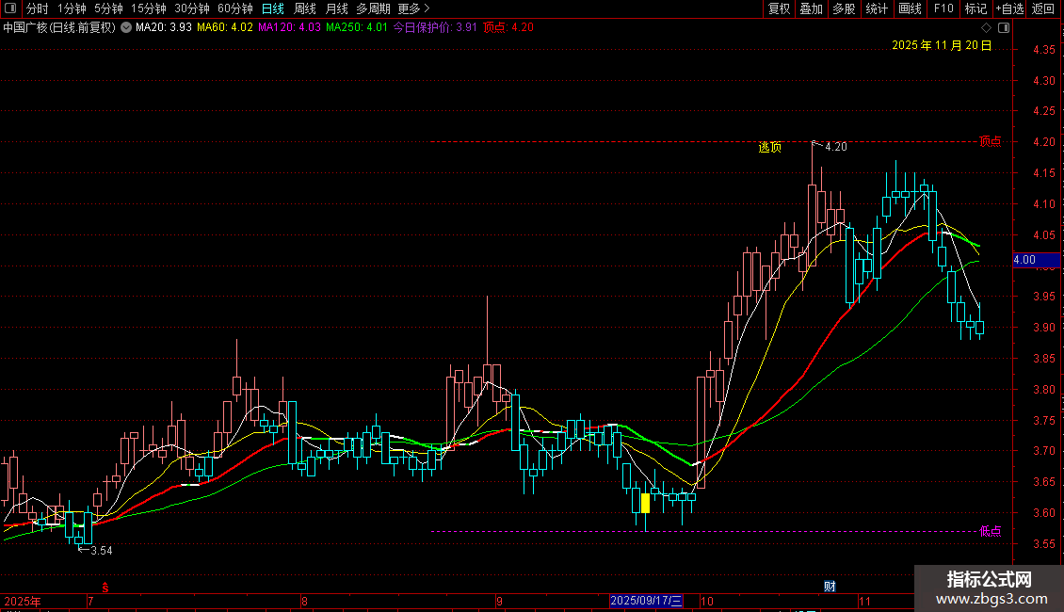Click the 财 finance marker on timeline
1064x612 pixels.
click(830, 587)
